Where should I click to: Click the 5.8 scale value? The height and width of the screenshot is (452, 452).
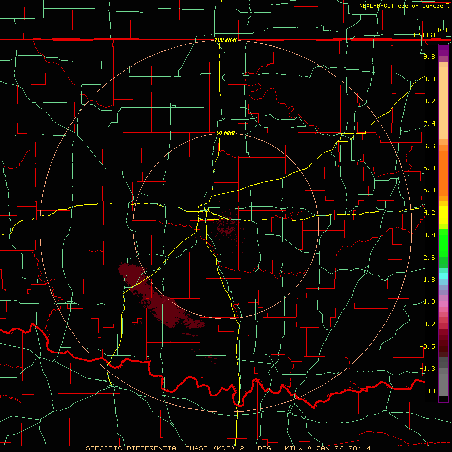pos(429,168)
